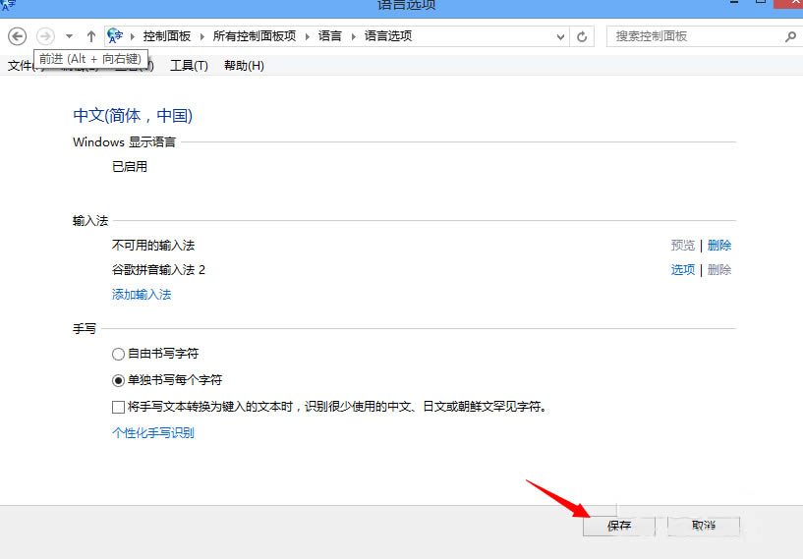803x559 pixels.
Task: Click 删除 for 谷歌拼音输入法 2
Action: click(x=719, y=270)
